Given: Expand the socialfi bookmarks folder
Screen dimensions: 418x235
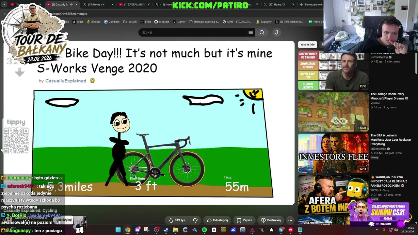Looking at the screenshot, I should (130, 22).
